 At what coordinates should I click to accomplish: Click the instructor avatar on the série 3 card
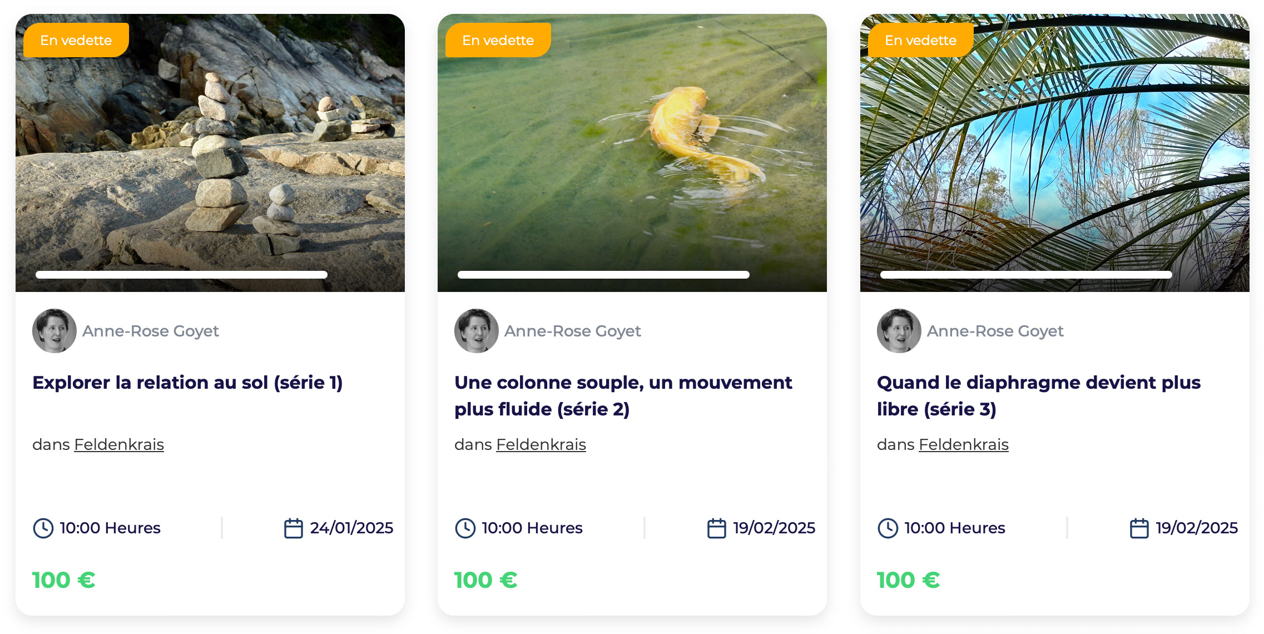pos(899,331)
